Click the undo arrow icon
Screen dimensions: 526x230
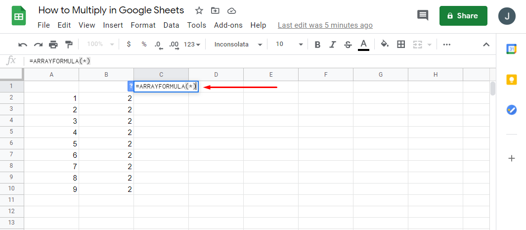click(x=23, y=45)
